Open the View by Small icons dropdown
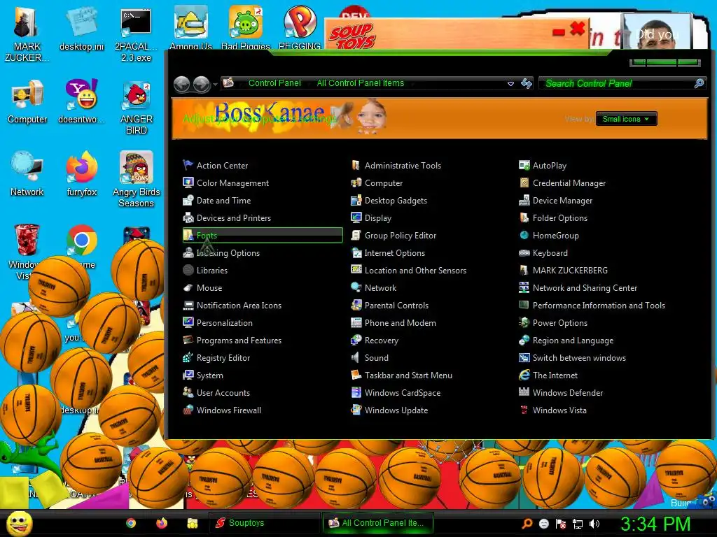Screen dimensions: 717x537 tap(626, 119)
